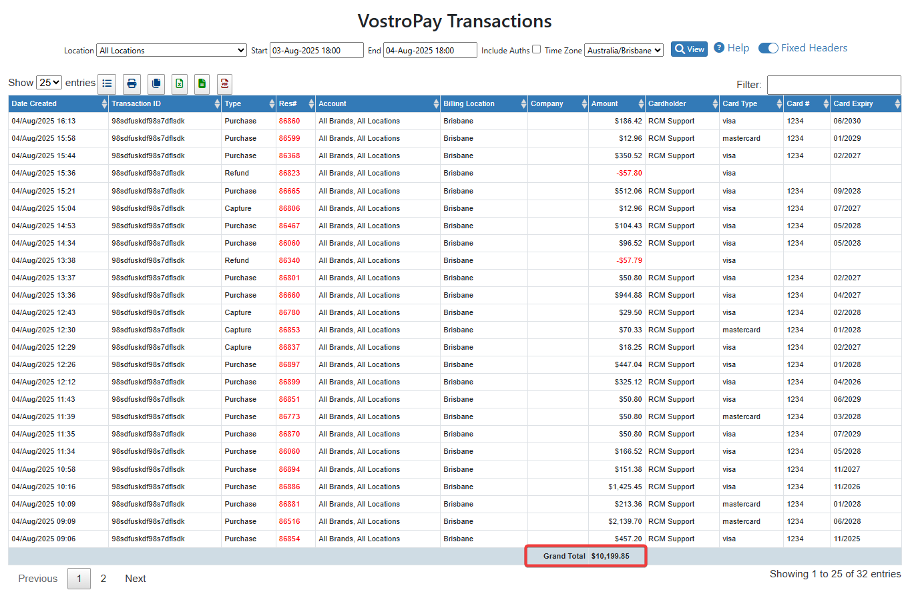910x596 pixels.
Task: Export transactions as CSV file
Action: coord(202,83)
